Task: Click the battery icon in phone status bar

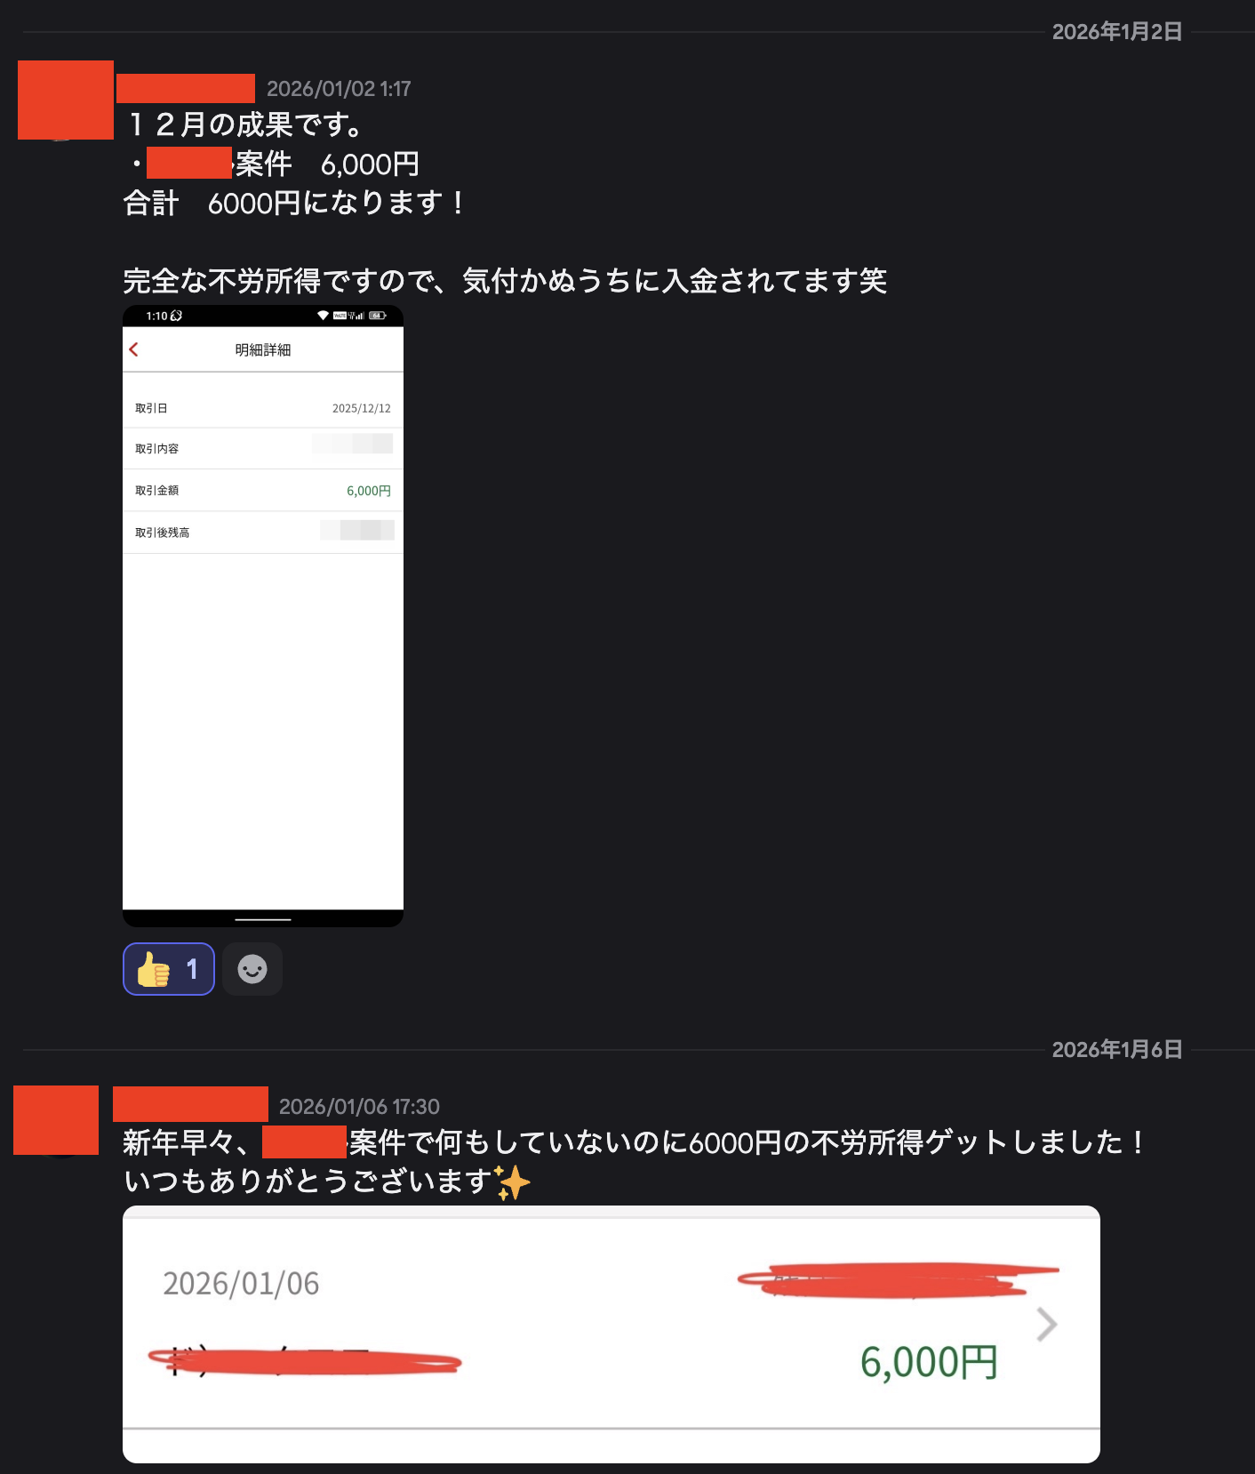Action: pyautogui.click(x=378, y=316)
